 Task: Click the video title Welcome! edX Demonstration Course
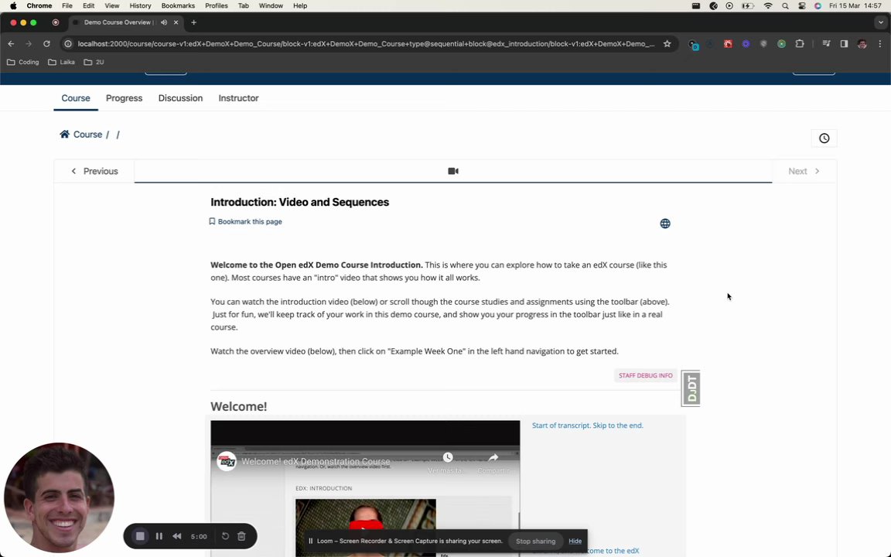coord(316,462)
